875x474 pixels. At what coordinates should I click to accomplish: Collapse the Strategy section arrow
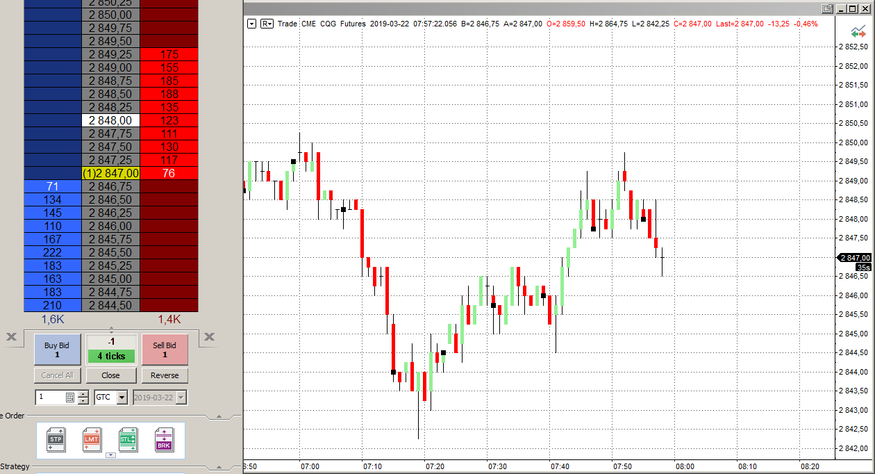(219, 468)
